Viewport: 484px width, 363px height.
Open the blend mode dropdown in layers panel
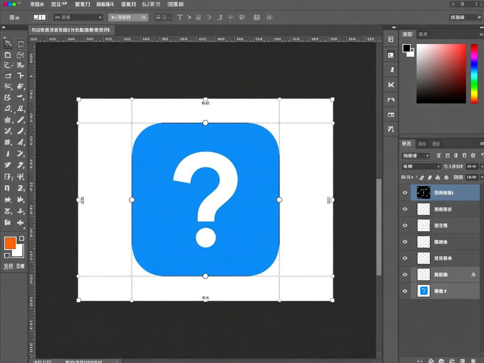[421, 166]
